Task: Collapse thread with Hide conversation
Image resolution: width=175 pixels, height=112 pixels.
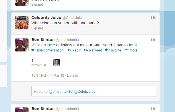Action: pyautogui.click(x=49, y=50)
